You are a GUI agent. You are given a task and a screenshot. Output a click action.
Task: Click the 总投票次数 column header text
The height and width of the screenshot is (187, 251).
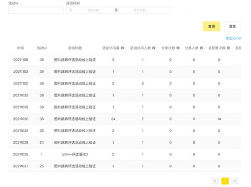pyautogui.click(x=217, y=48)
